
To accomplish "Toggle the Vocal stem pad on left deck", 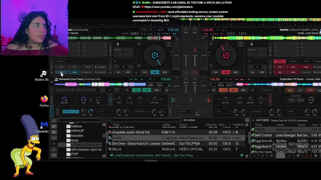I will click(61, 67).
